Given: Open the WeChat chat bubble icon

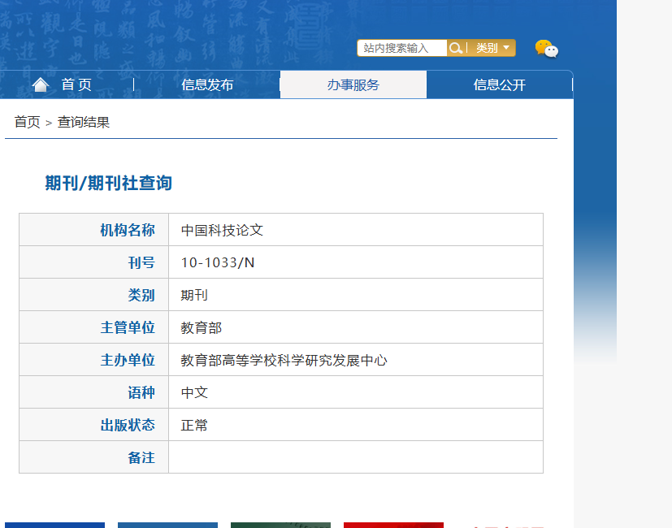Looking at the screenshot, I should [546, 49].
